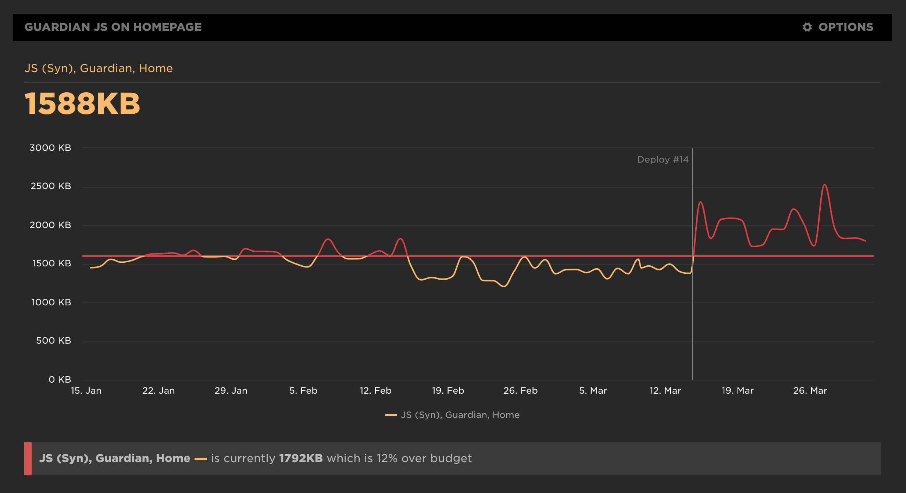Click the 15. Jan x-axis label
Screen dimensions: 906x493
click(86, 391)
